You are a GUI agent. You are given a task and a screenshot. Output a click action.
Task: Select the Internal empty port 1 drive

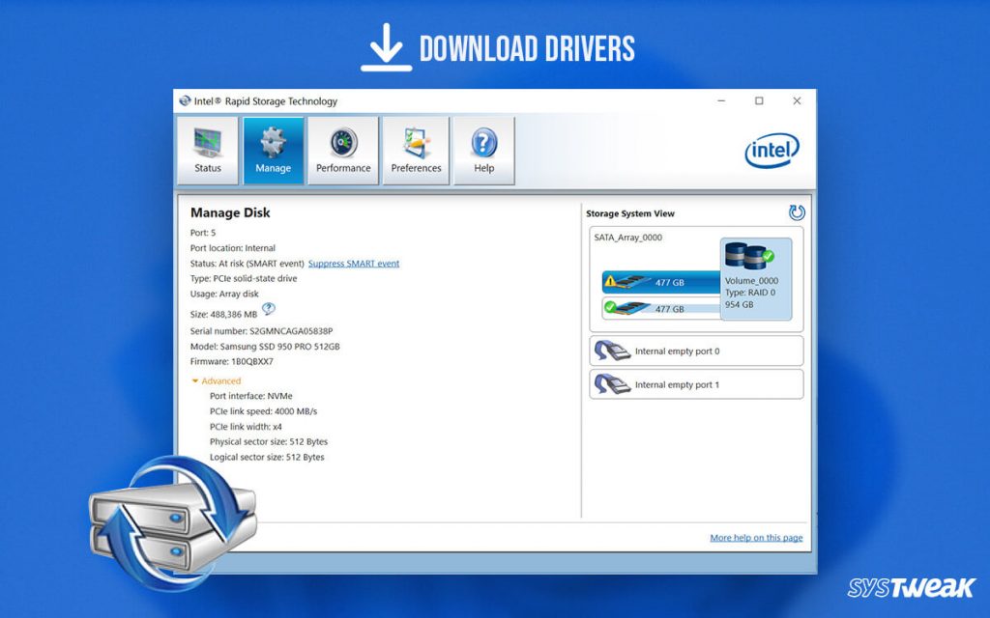pyautogui.click(x=695, y=384)
